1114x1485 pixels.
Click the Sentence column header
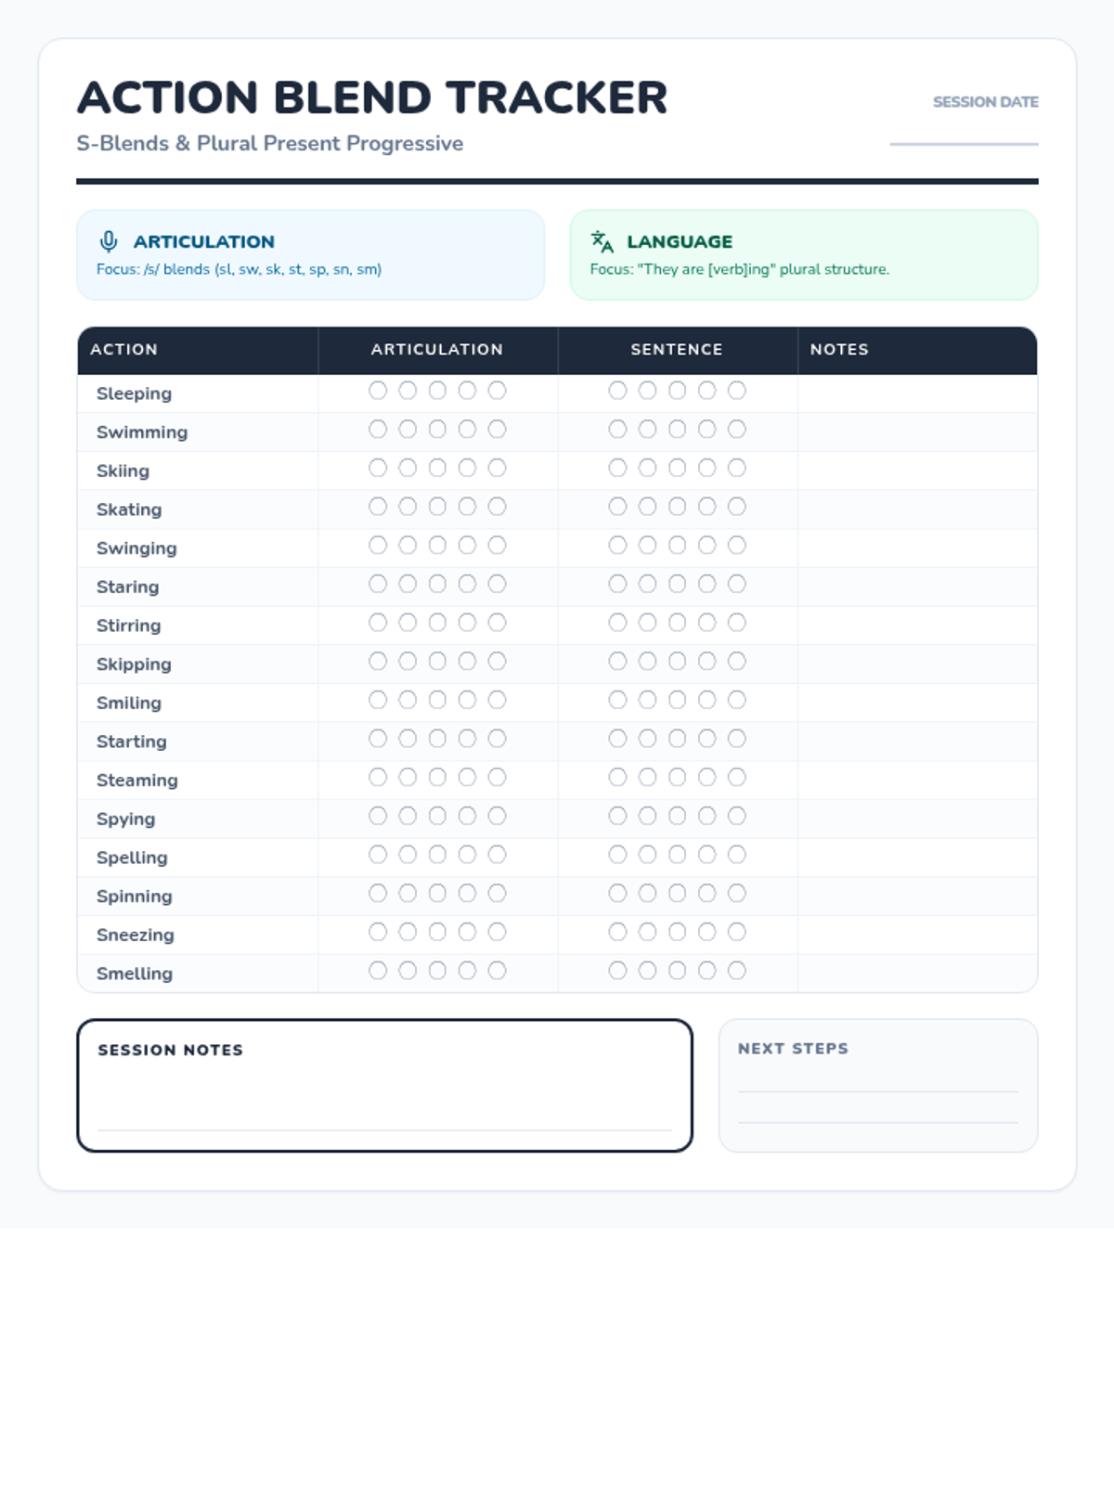click(677, 350)
